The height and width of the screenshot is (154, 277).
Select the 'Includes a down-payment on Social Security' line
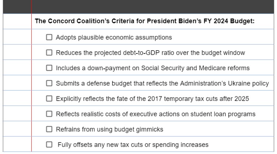coord(153,68)
